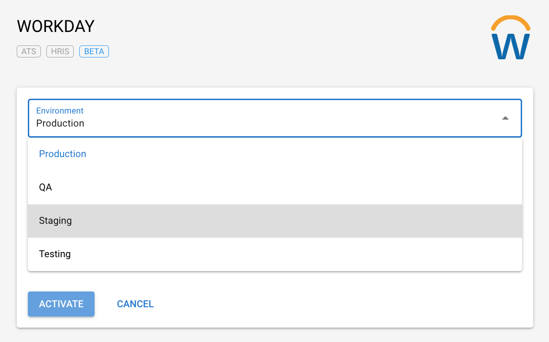Click the Environment select field
Image resolution: width=549 pixels, height=342 pixels.
[x=274, y=118]
